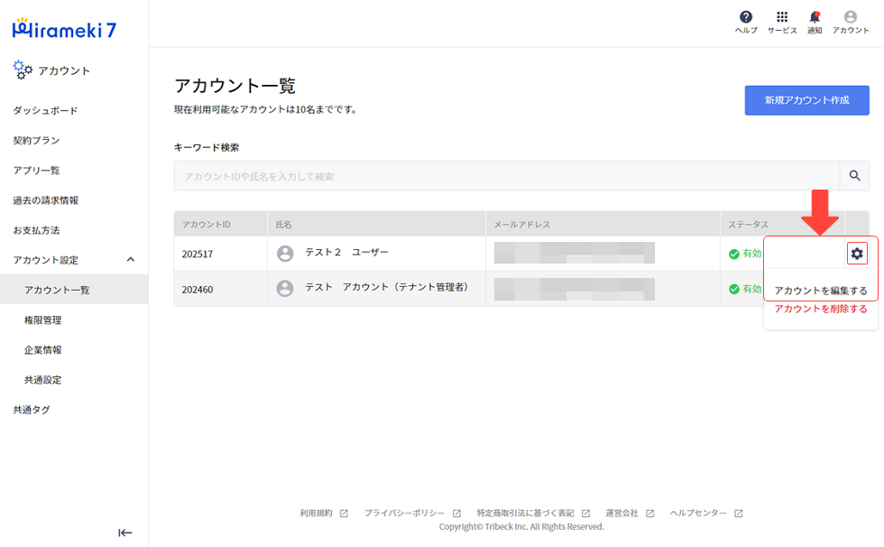This screenshot has height=547, width=884.
Task: Open 企業情報 in sidebar
Action: pyautogui.click(x=43, y=349)
